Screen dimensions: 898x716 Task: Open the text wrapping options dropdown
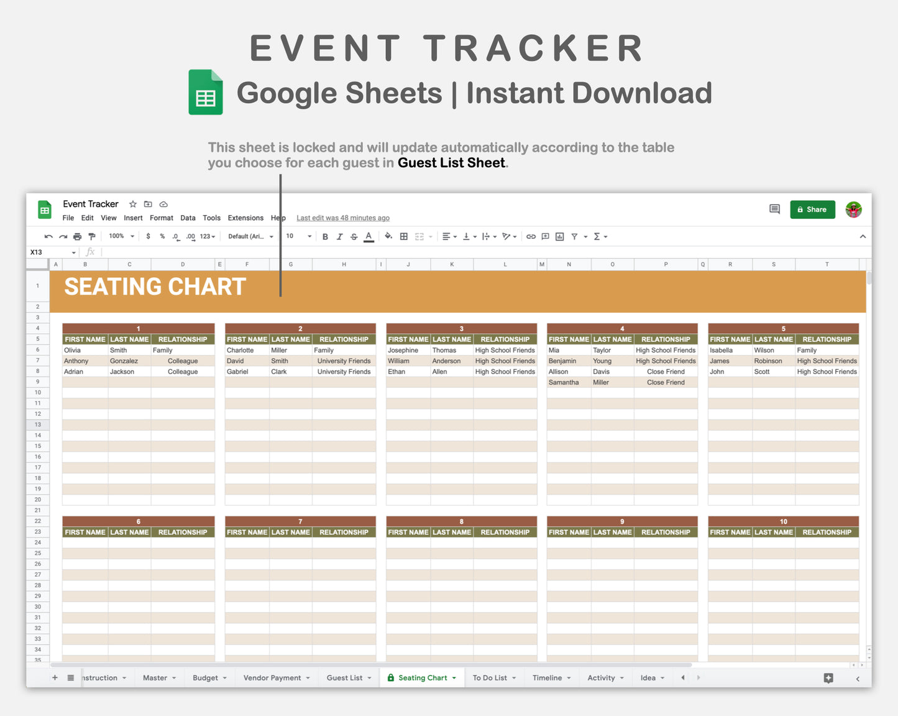(488, 236)
